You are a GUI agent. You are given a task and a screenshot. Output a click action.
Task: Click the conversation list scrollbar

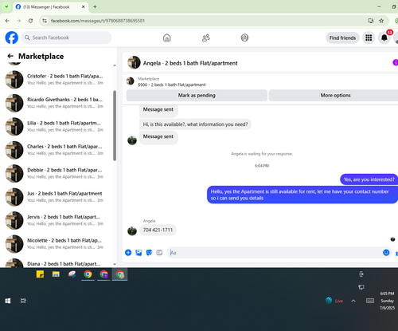(115, 125)
